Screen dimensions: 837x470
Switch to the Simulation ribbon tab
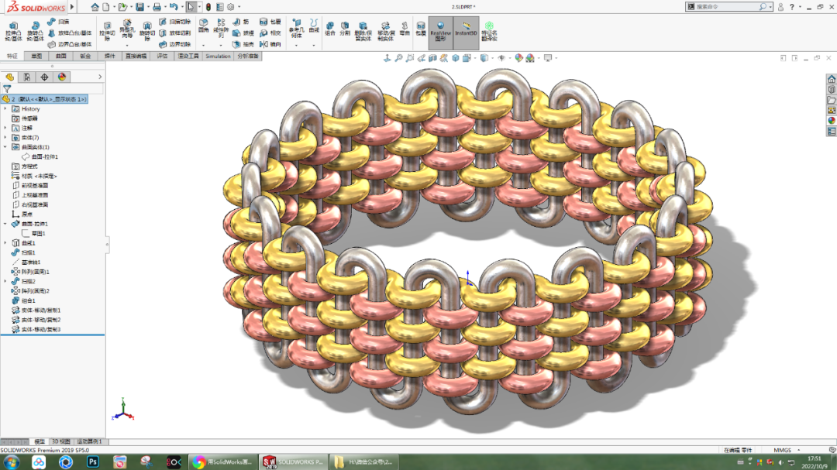(217, 56)
